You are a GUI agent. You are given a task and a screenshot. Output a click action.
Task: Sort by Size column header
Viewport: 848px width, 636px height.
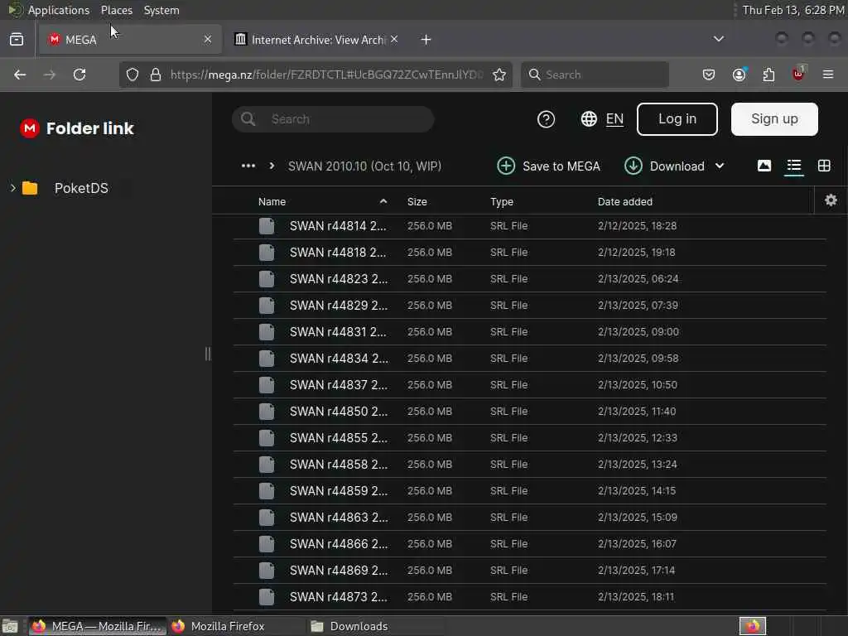(417, 202)
